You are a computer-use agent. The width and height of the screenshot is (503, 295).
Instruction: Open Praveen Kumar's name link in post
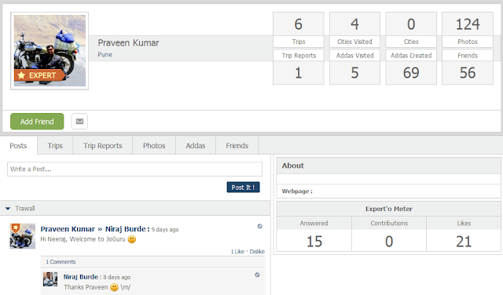click(68, 229)
